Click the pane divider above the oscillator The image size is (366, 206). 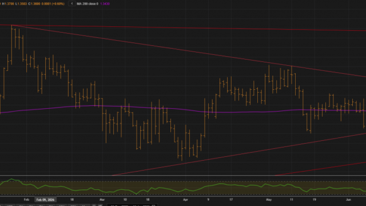(183, 176)
